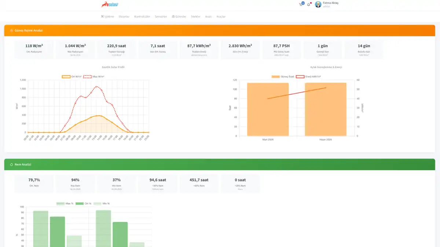Screen dimensions: 440x247
Task: Open the Ekranlar menu
Action: (124, 16)
